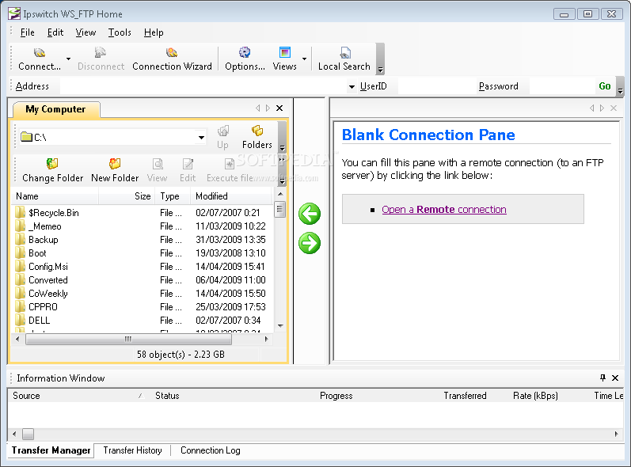Viewport: 631px width, 467px height.
Task: Expand the Address history dropdown
Action: pyautogui.click(x=352, y=86)
